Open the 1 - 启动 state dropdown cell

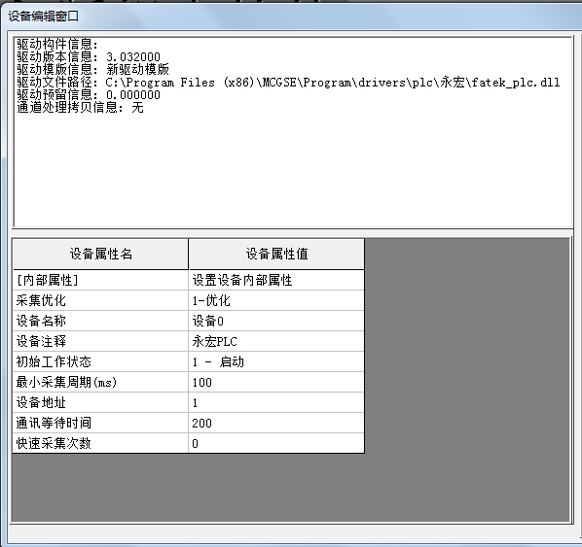coord(276,361)
